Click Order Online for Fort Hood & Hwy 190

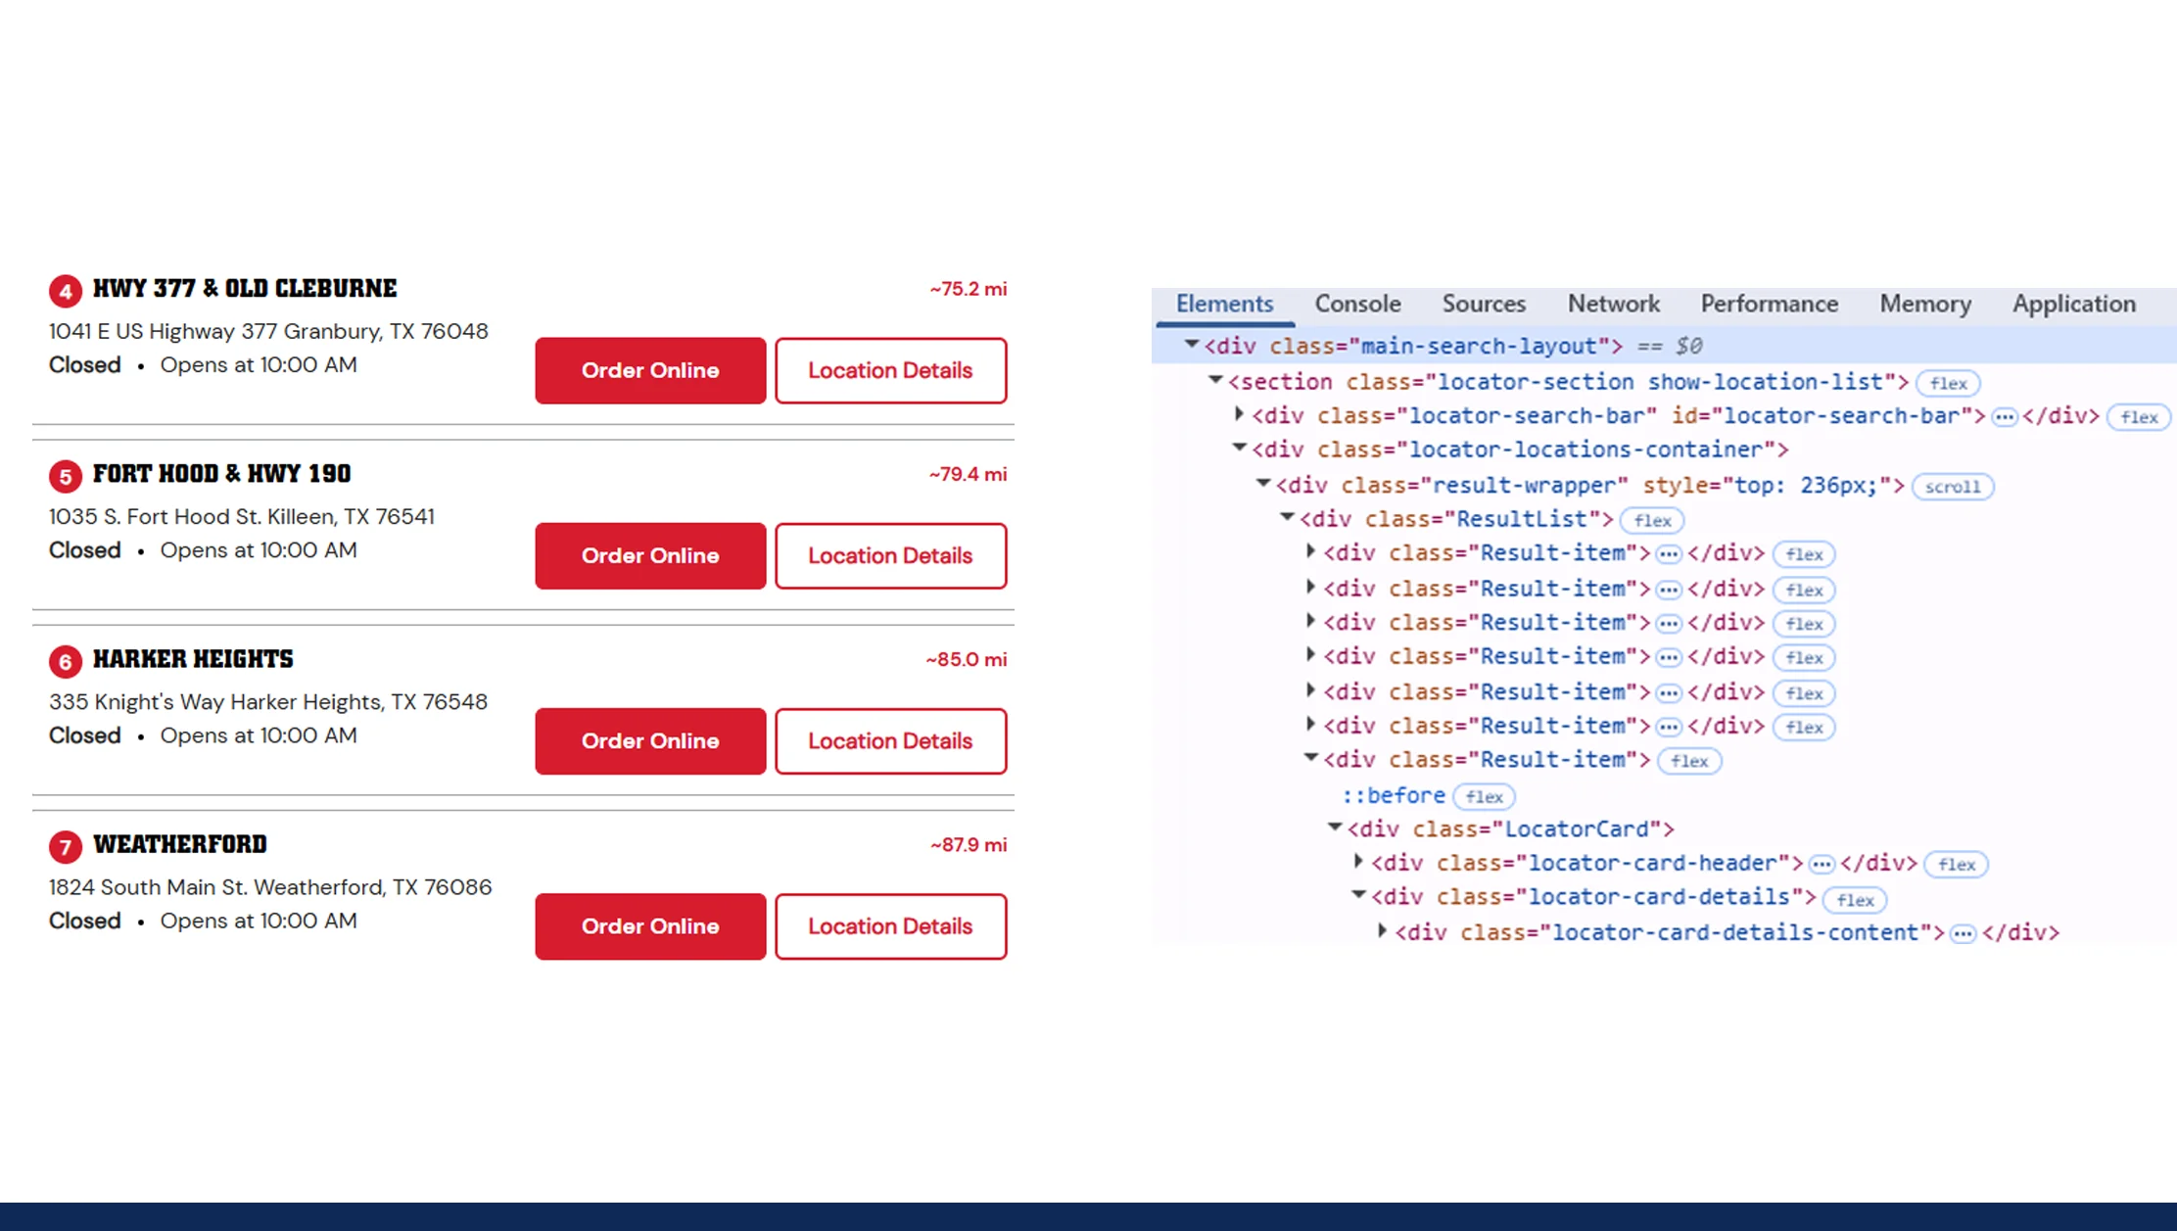[650, 556]
